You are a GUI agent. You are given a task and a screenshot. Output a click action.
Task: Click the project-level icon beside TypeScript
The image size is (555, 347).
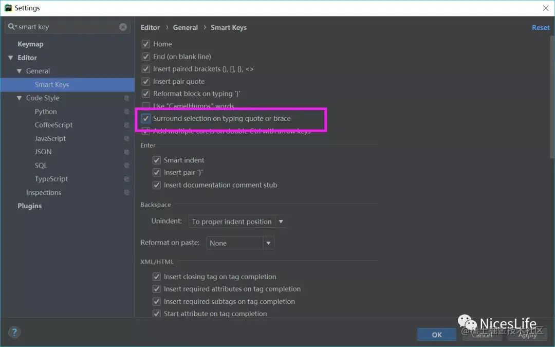126,179
